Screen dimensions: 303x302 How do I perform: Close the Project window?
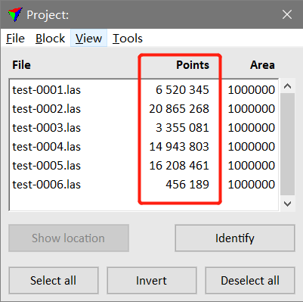[287, 14]
